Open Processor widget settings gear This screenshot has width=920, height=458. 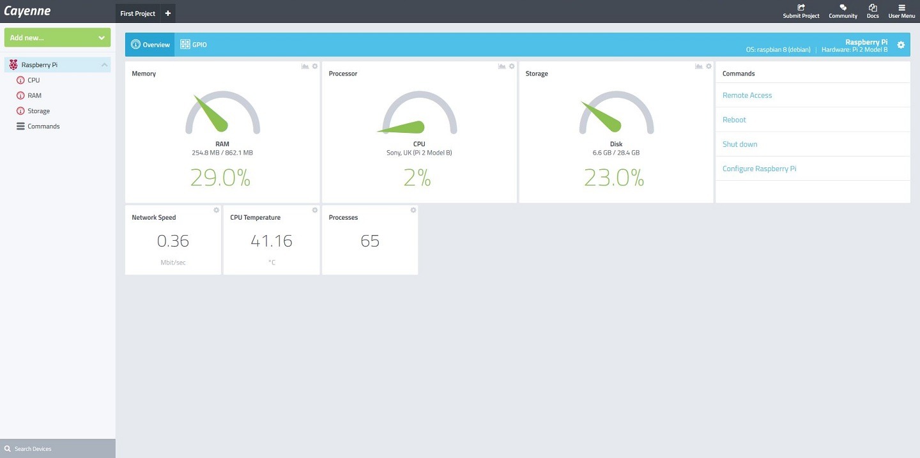point(512,66)
